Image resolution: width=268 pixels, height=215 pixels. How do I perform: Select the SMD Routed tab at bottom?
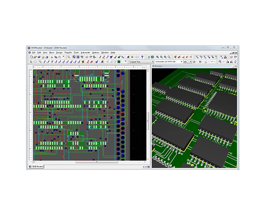click(36, 167)
